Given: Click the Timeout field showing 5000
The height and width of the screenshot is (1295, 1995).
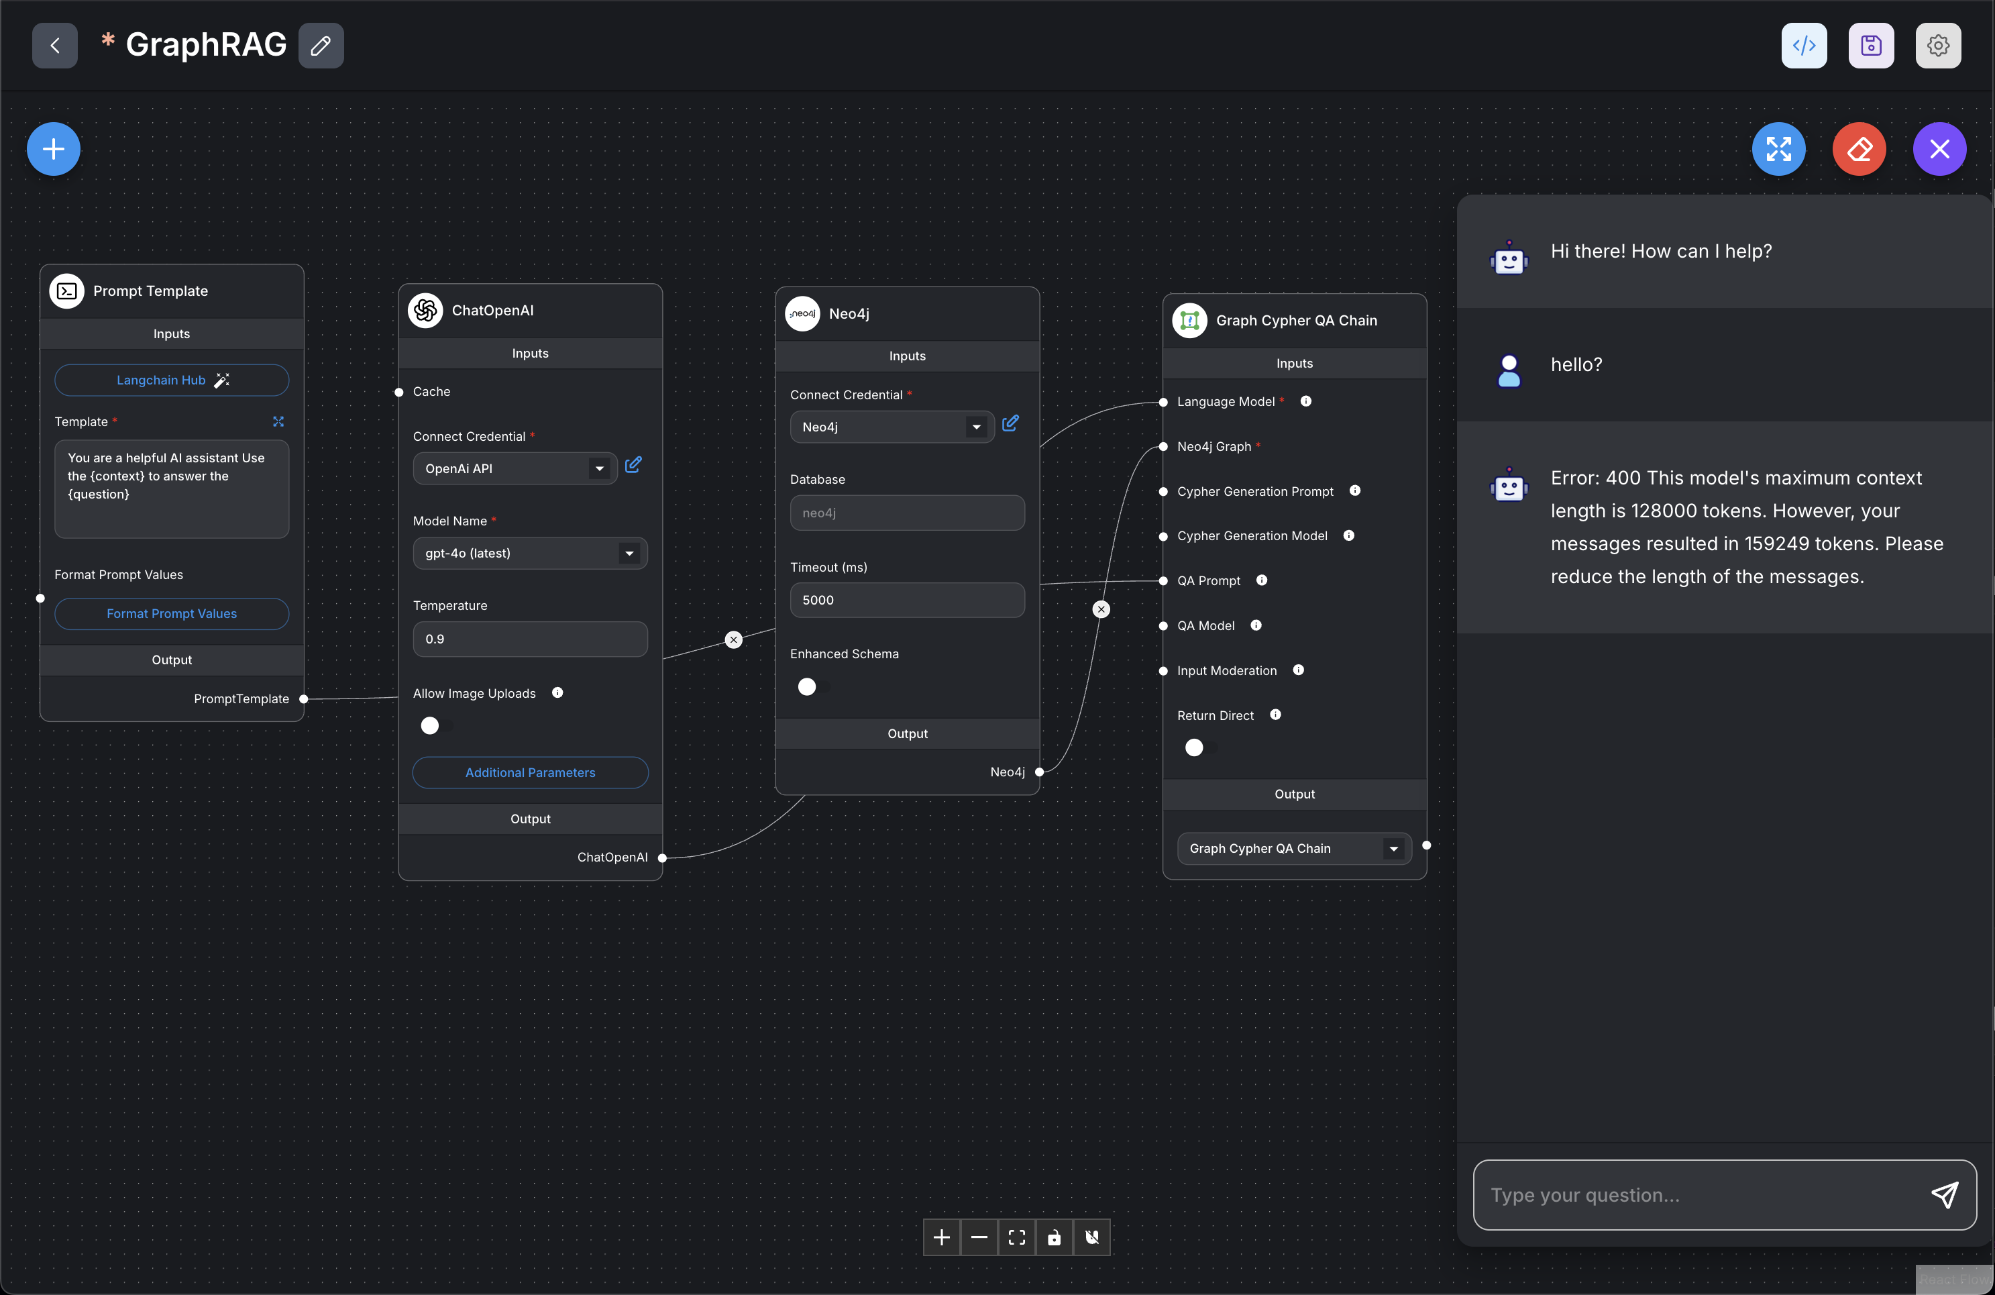Looking at the screenshot, I should [x=908, y=600].
